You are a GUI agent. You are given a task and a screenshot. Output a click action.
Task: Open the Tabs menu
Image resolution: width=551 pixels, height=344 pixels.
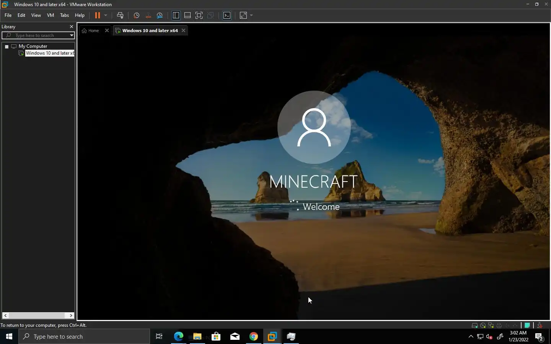click(x=64, y=15)
